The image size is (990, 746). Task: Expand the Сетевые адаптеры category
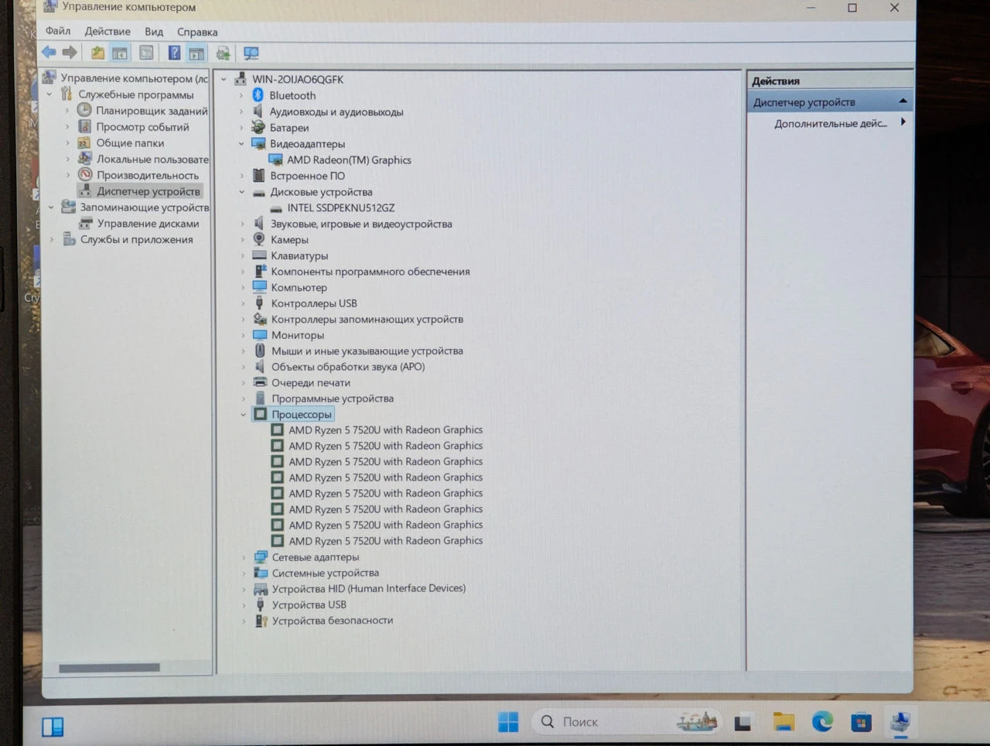pyautogui.click(x=244, y=557)
